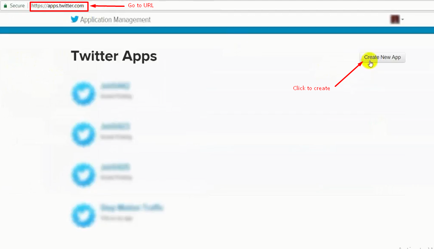Click the Secure padlock icon
Image resolution: width=434 pixels, height=249 pixels.
(x=5, y=6)
